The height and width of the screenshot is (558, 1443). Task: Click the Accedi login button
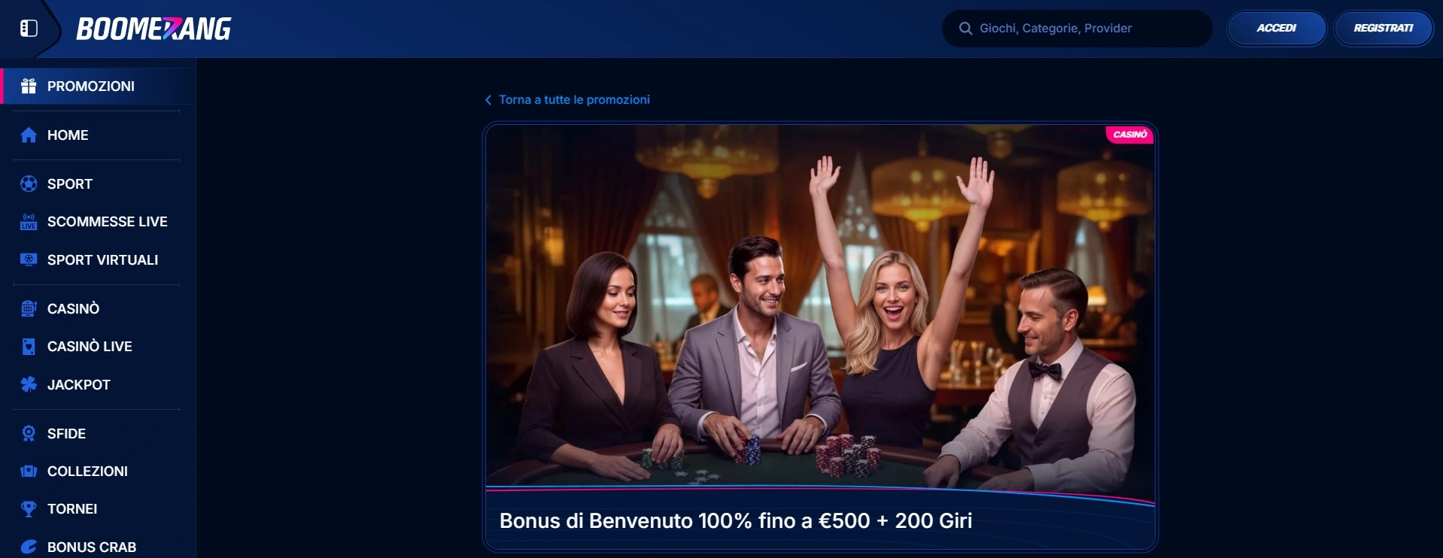pos(1276,29)
